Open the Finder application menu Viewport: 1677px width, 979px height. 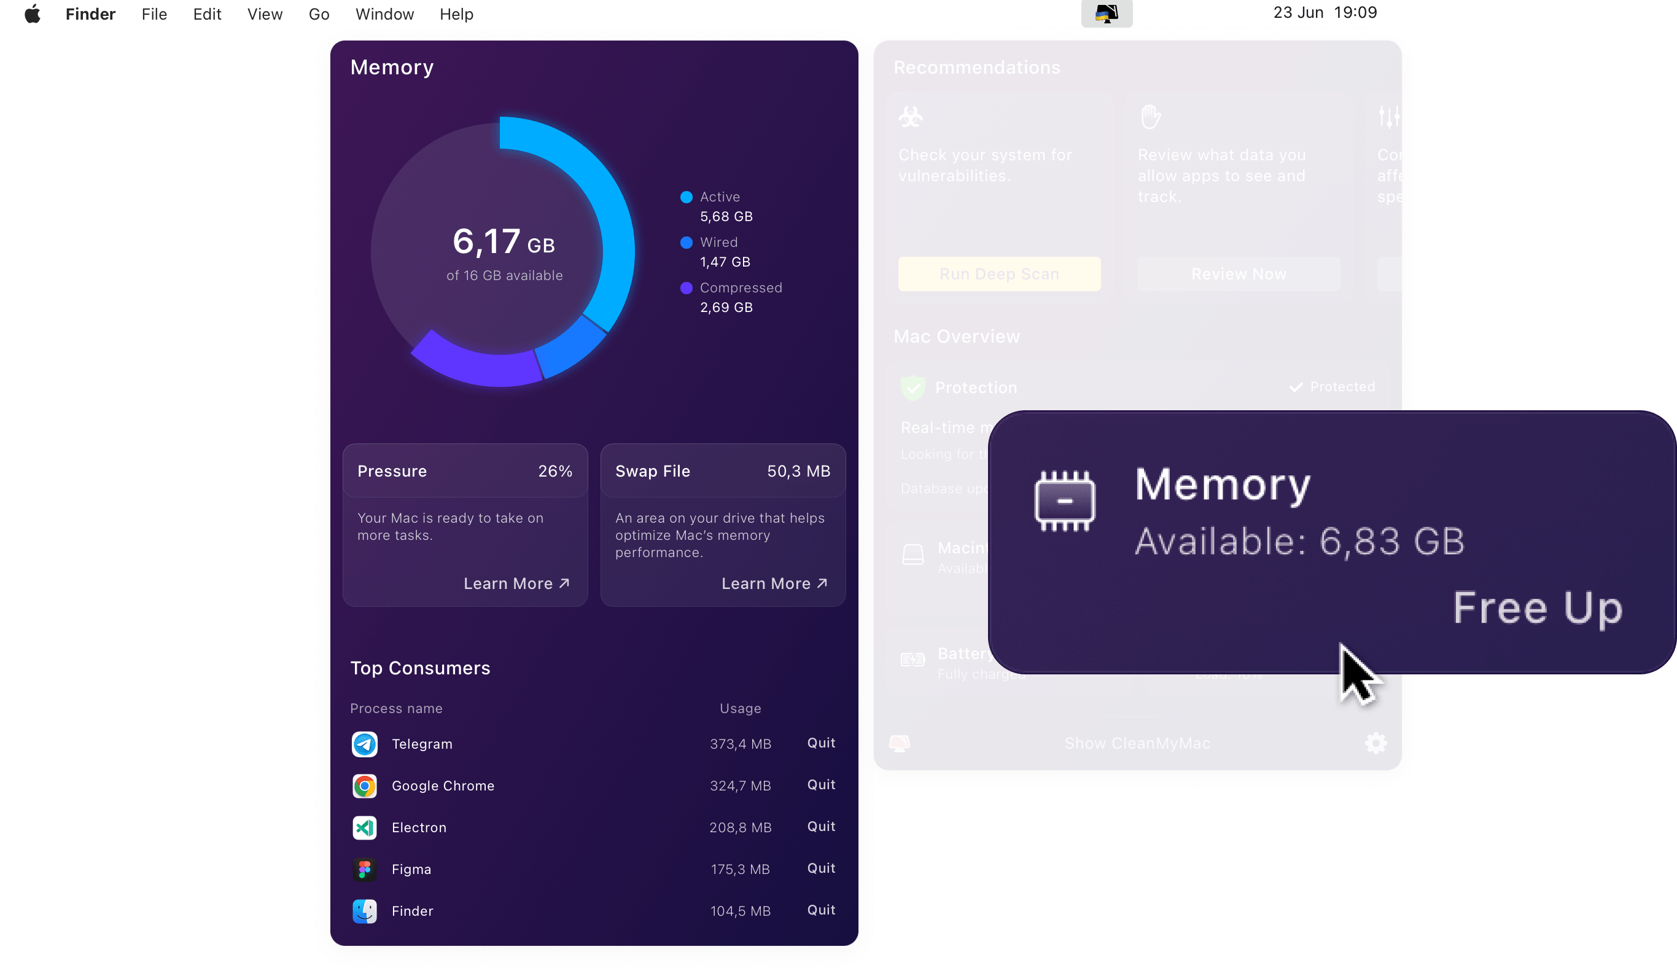tap(90, 14)
